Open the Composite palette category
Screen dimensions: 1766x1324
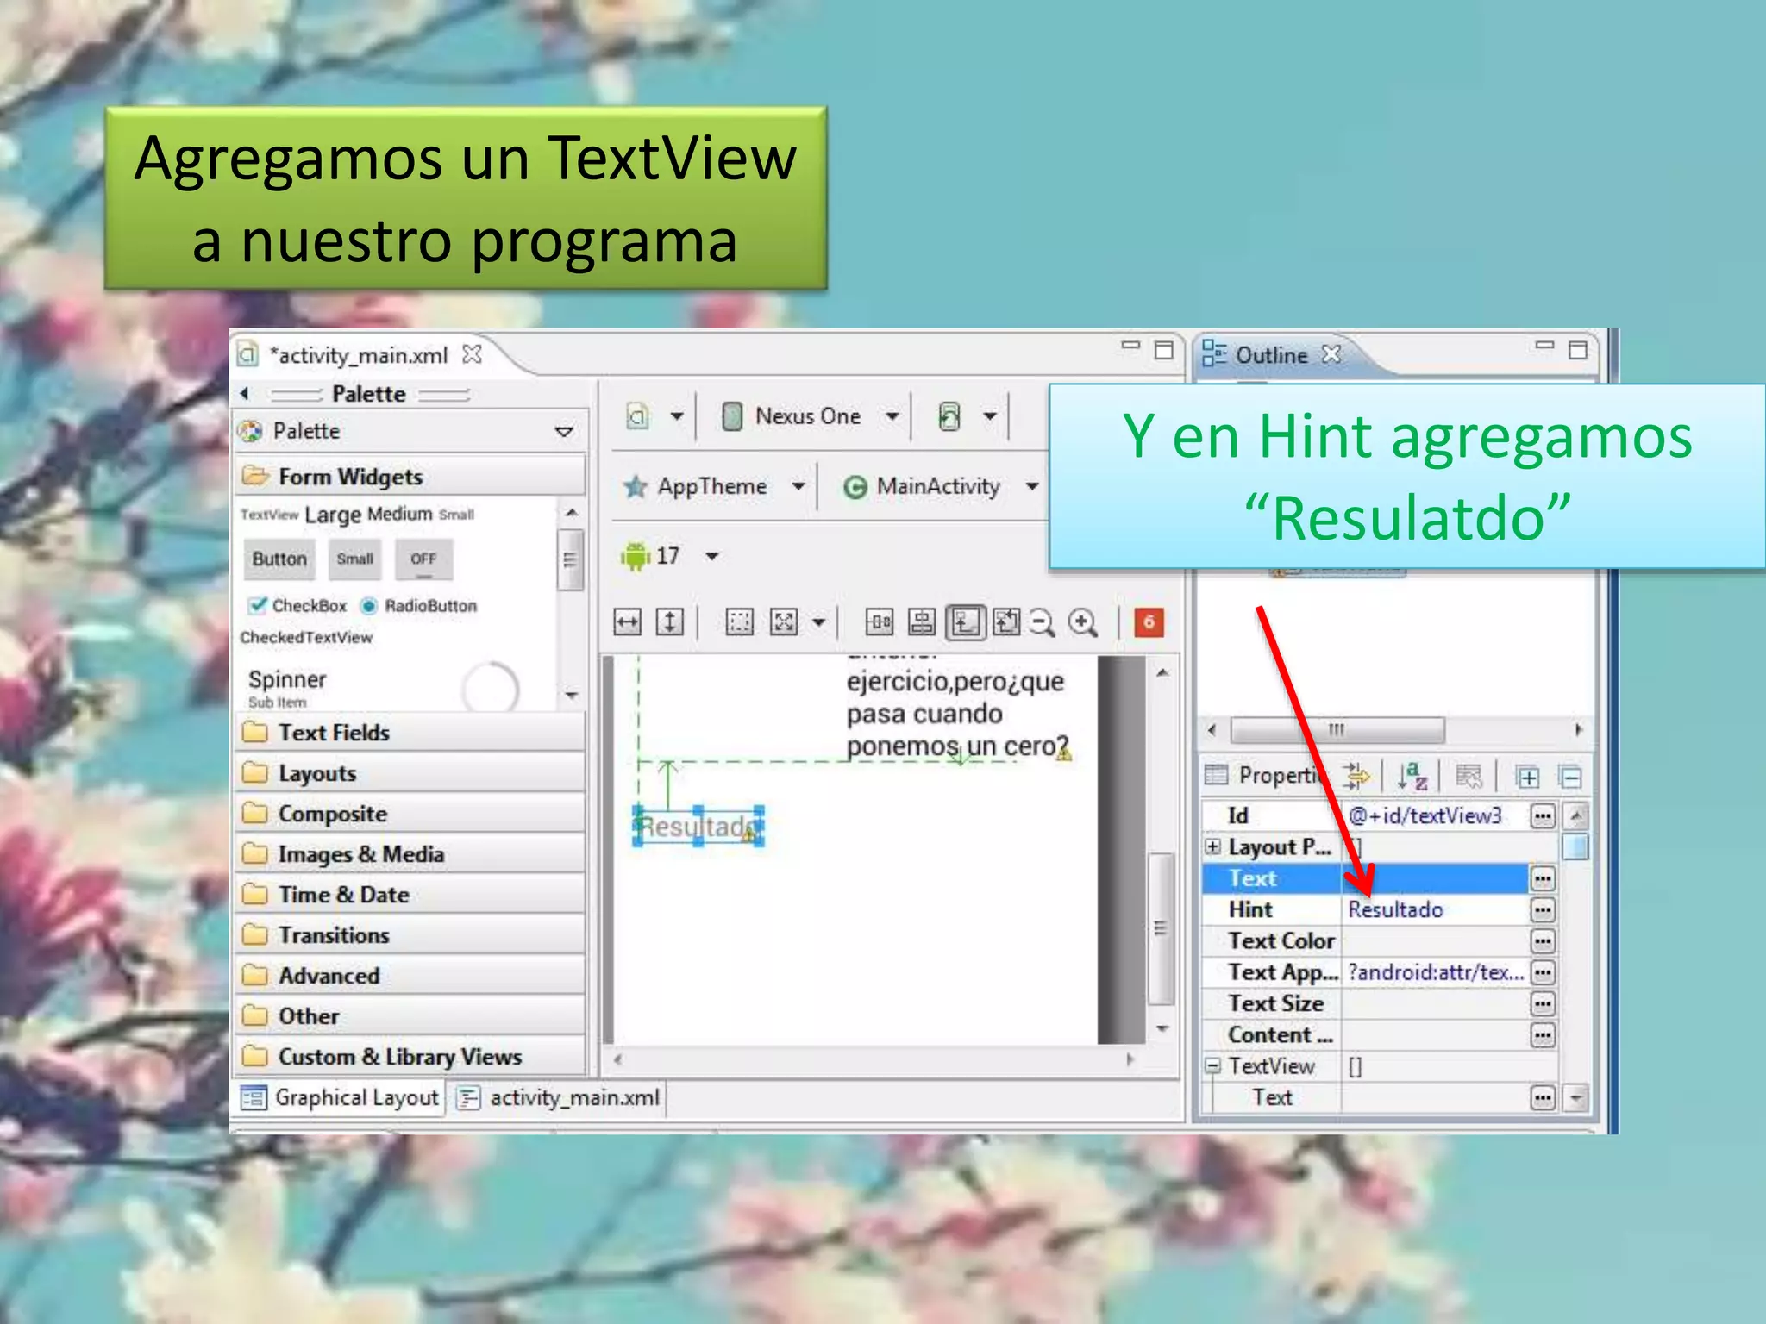pyautogui.click(x=410, y=814)
